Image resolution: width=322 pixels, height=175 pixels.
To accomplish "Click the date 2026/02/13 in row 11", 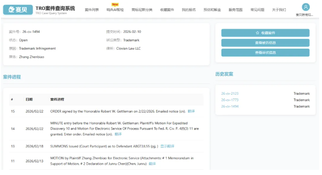I will click(34, 161).
